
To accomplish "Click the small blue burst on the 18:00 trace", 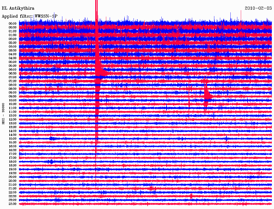I will point(51,162).
